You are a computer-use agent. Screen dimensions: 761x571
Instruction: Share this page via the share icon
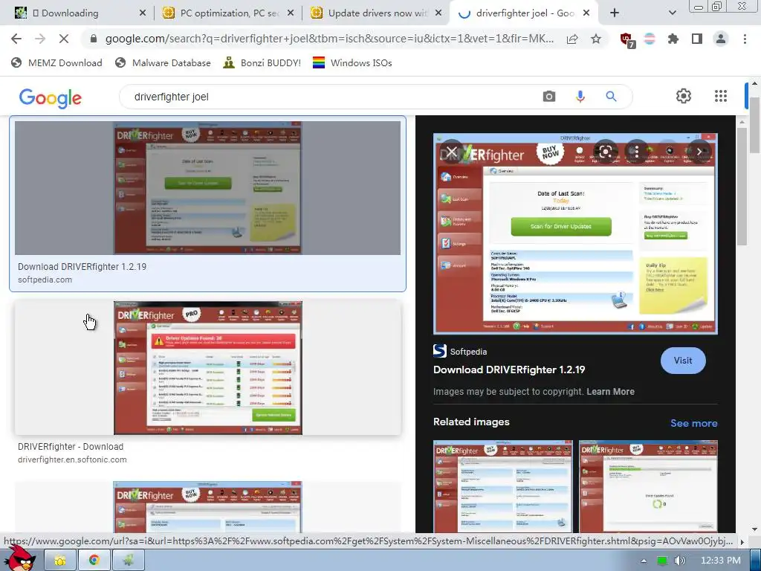pos(573,39)
